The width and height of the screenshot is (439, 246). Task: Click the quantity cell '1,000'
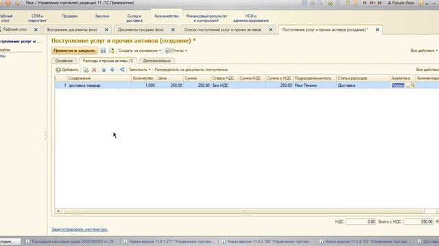(x=143, y=85)
